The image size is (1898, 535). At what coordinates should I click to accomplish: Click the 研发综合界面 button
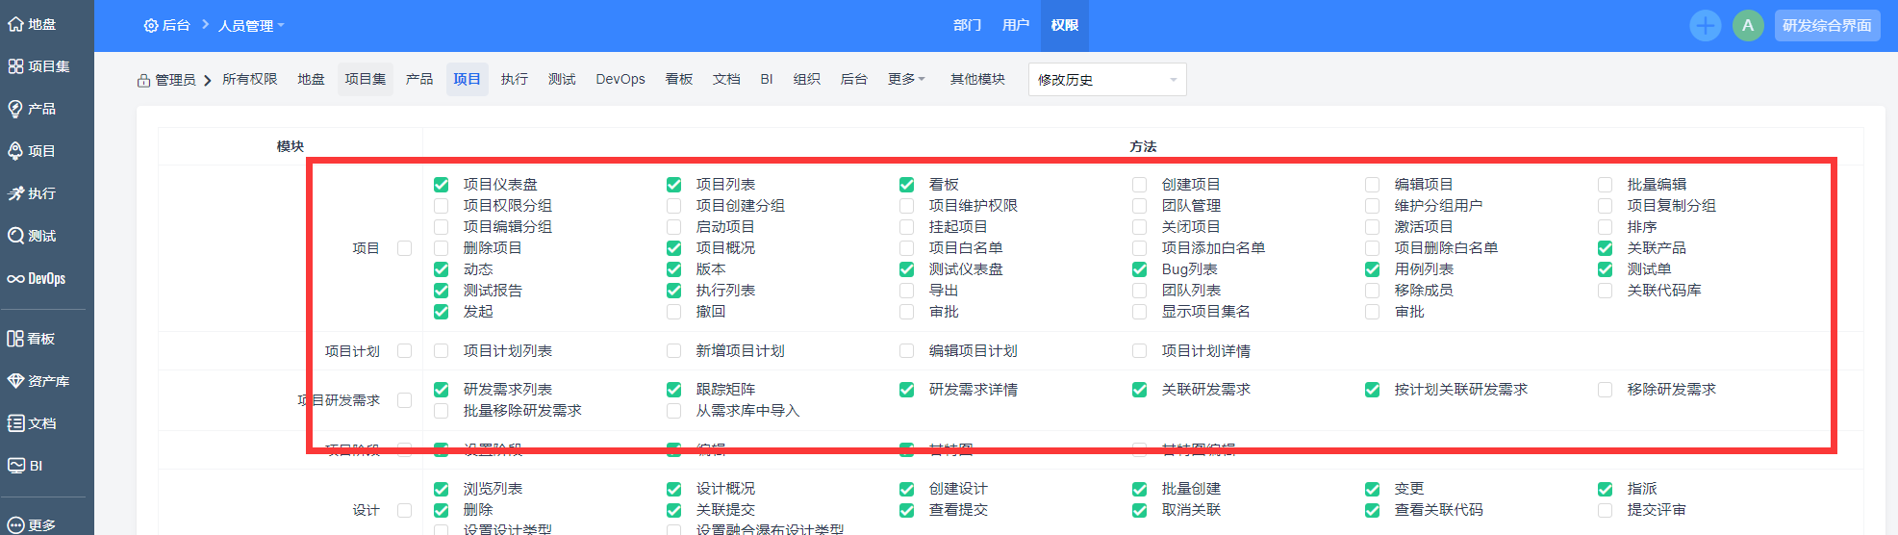(1827, 25)
